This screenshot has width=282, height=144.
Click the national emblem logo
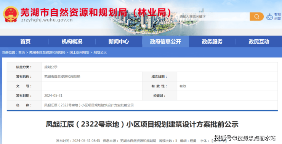11,14
